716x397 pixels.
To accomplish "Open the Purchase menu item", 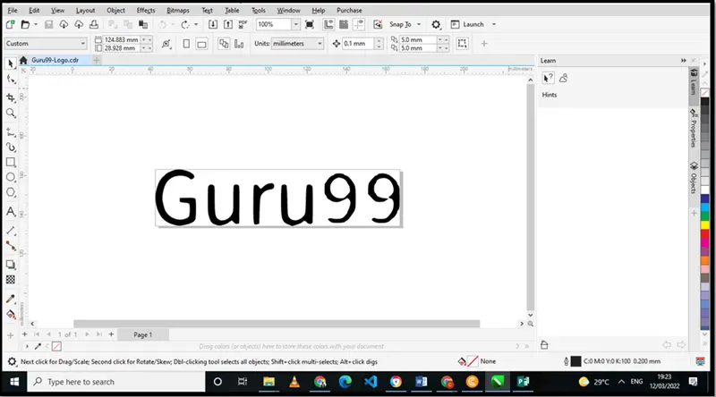I will coord(349,10).
